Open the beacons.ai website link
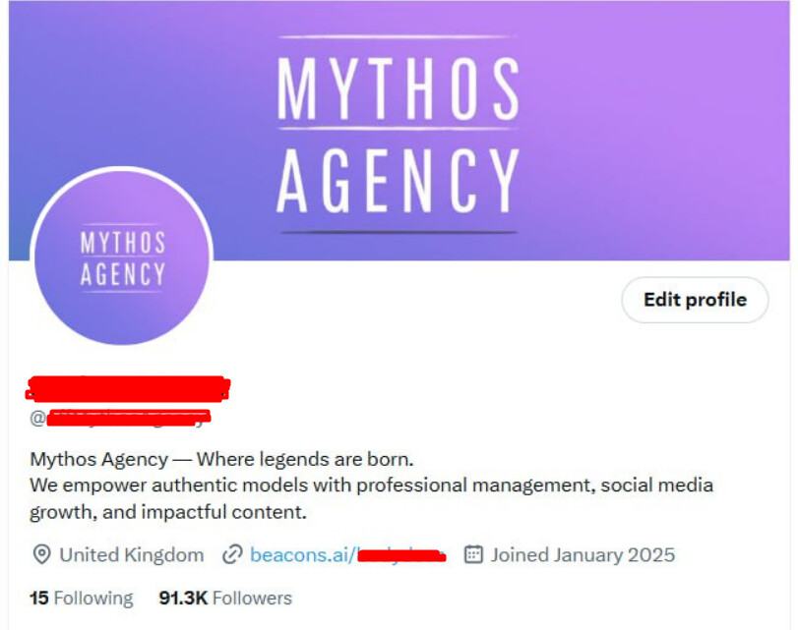The image size is (798, 630). click(348, 554)
